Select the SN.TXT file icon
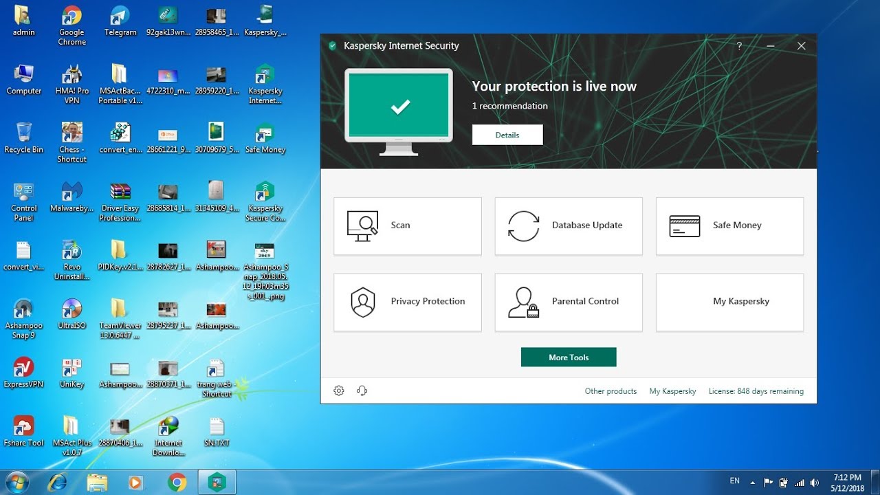 point(217,431)
